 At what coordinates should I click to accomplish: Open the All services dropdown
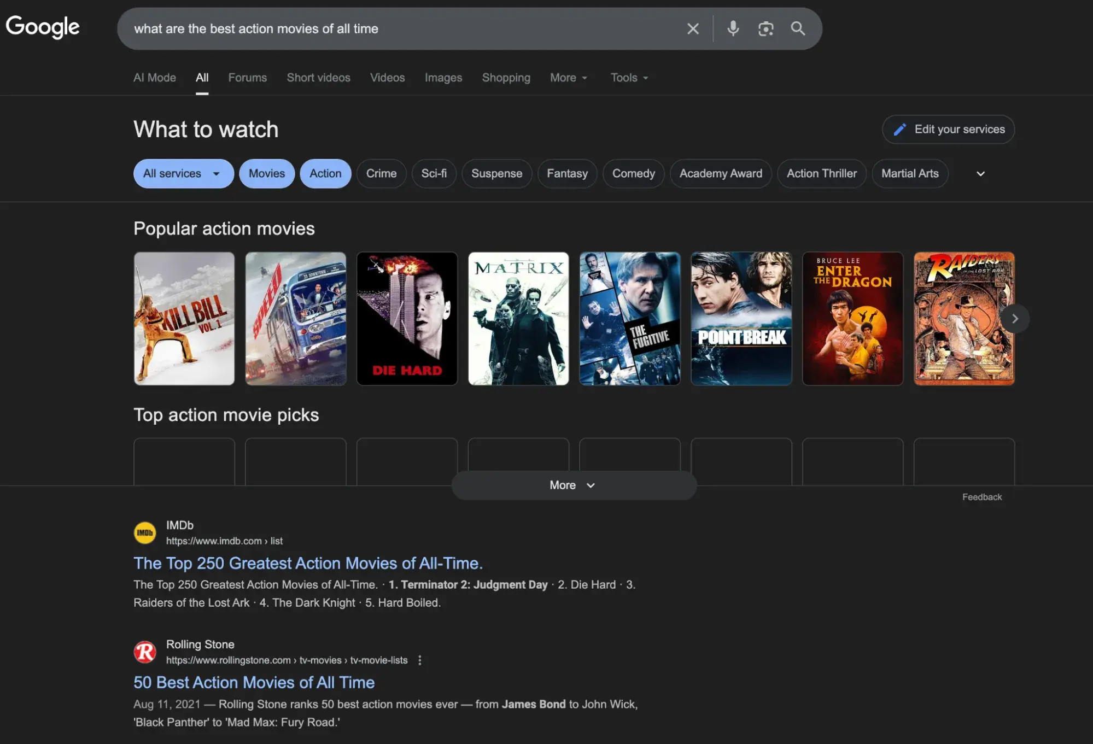pos(183,173)
